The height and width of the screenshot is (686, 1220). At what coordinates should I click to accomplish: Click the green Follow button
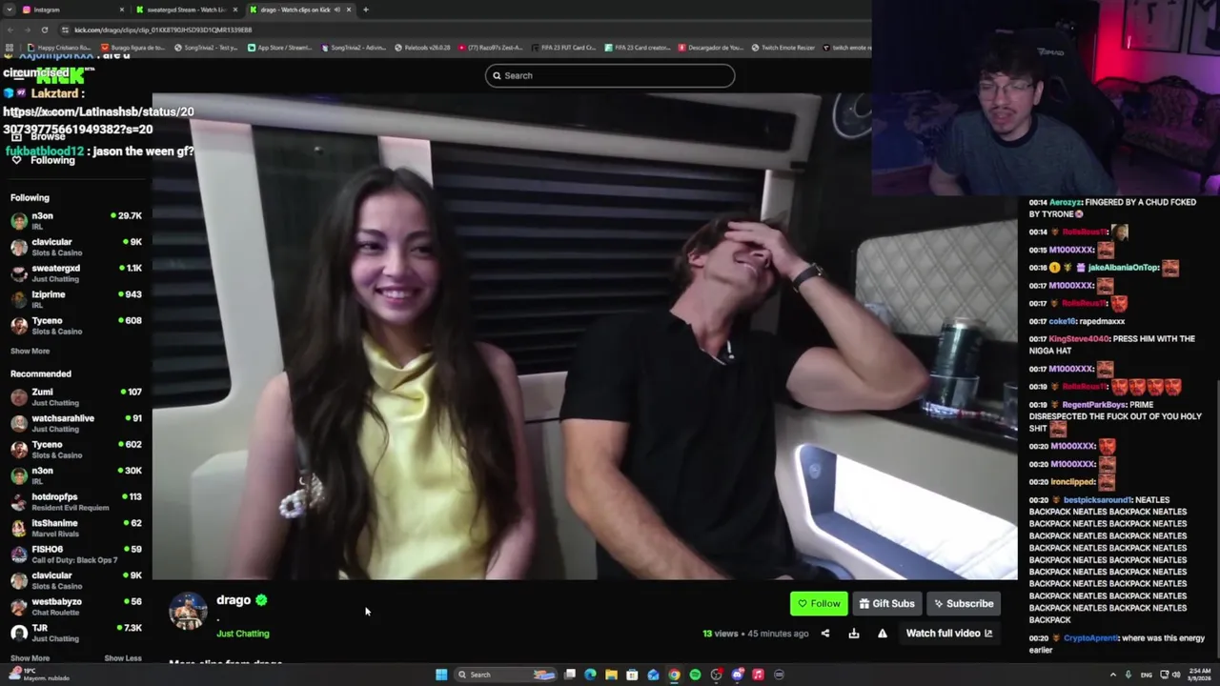[819, 604]
